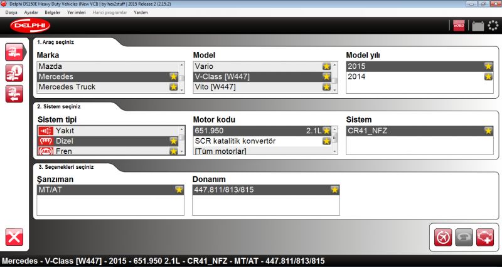Select SCR katalitik konvertör entry
The image size is (502, 267).
coord(262,141)
